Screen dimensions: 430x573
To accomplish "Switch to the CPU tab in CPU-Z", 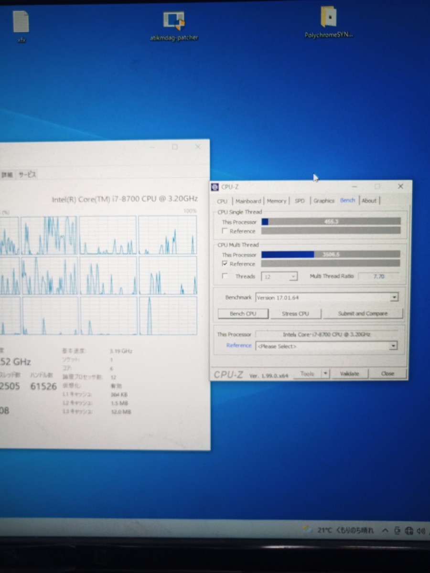I will point(223,201).
